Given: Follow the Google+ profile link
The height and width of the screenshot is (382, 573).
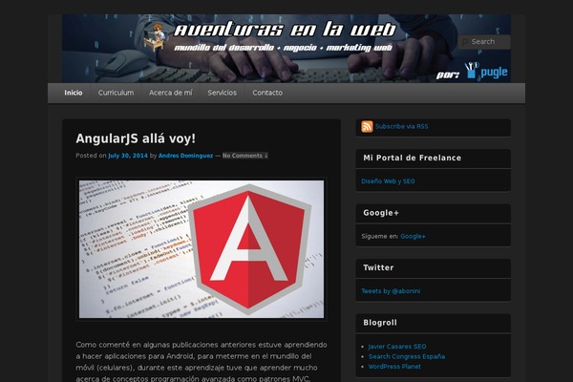Looking at the screenshot, I should [x=413, y=237].
